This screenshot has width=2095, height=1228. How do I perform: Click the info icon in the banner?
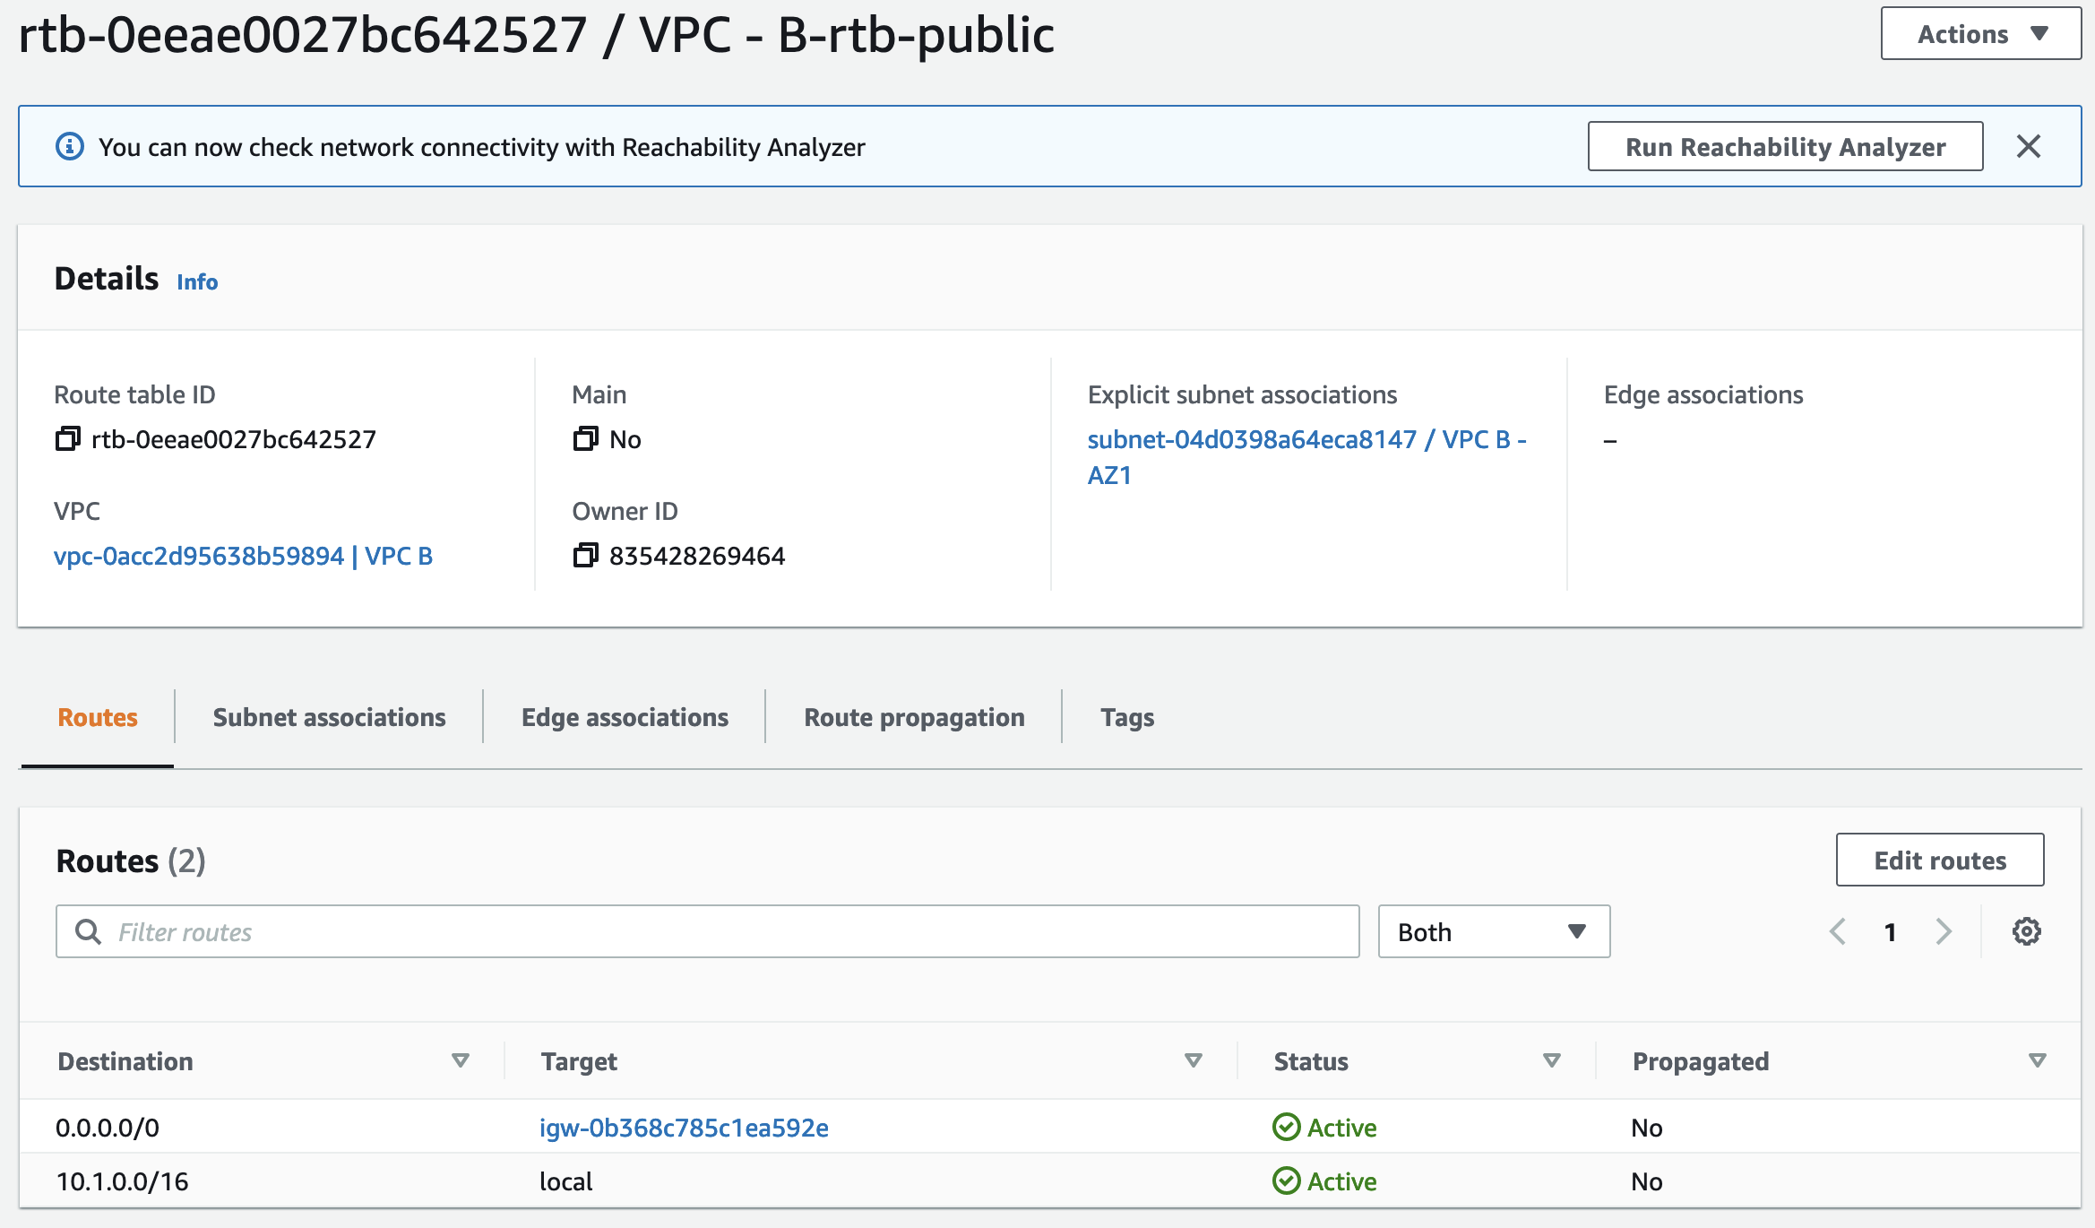(70, 146)
